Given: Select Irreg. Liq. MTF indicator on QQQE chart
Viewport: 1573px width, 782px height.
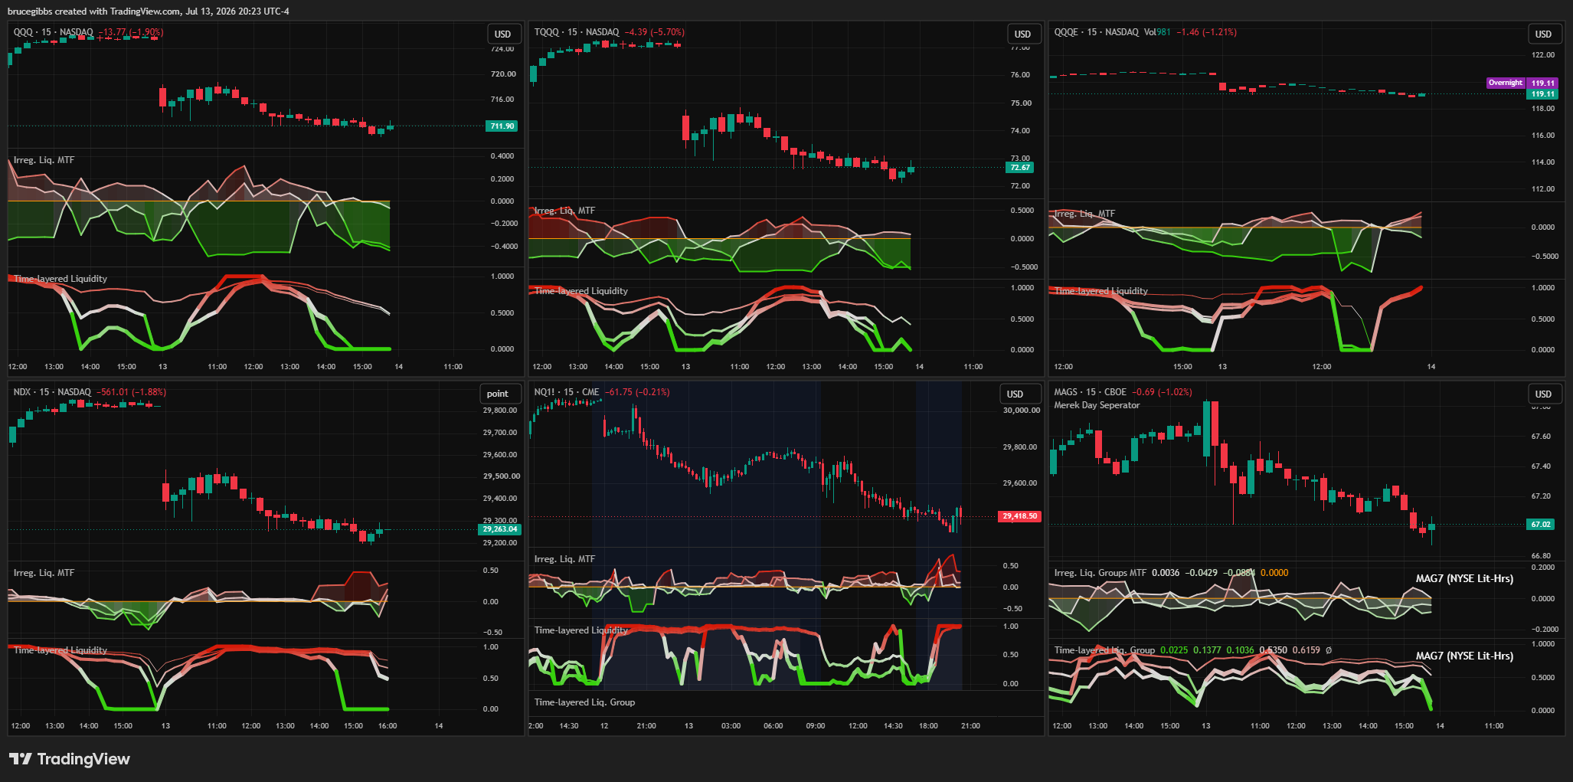Looking at the screenshot, I should point(1084,214).
